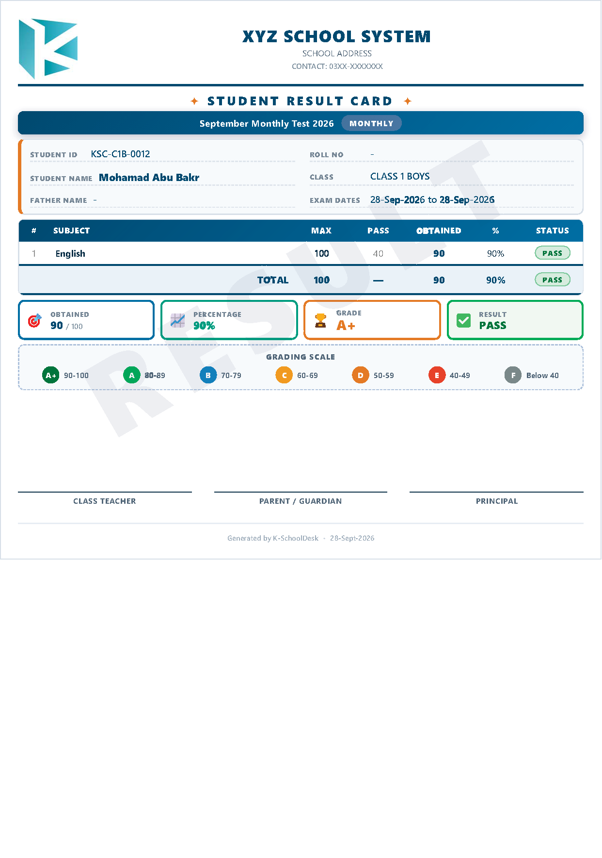Viewport: 602px width, 858px height.
Task: Click the PASS column header
Action: click(x=378, y=231)
